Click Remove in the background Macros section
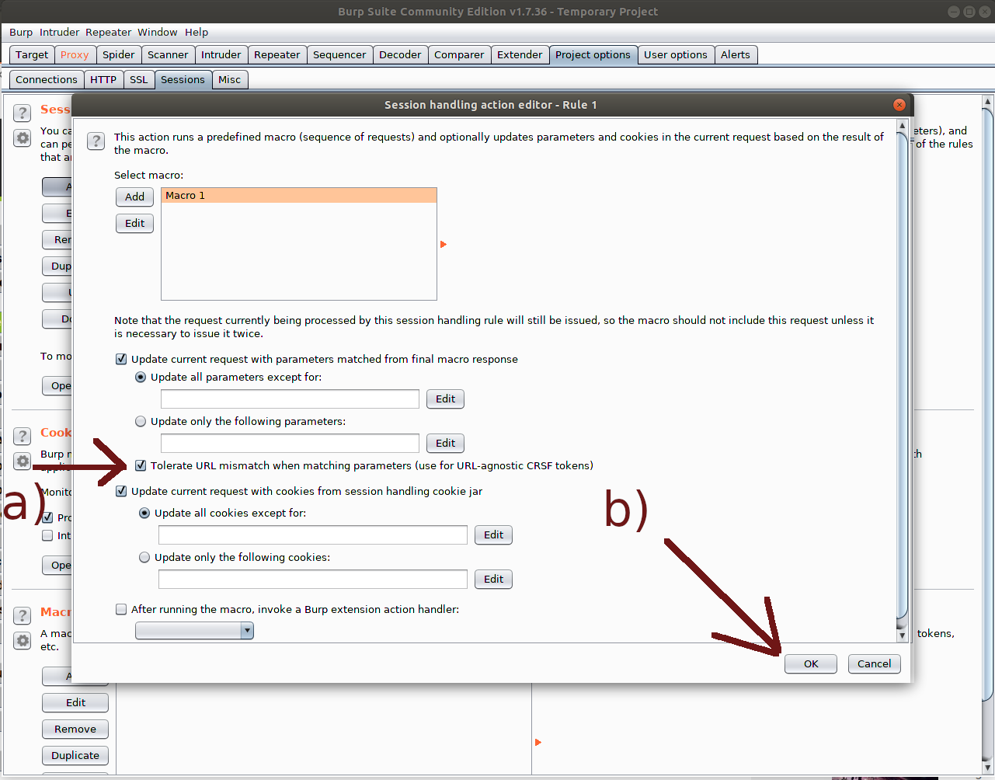 click(75, 729)
